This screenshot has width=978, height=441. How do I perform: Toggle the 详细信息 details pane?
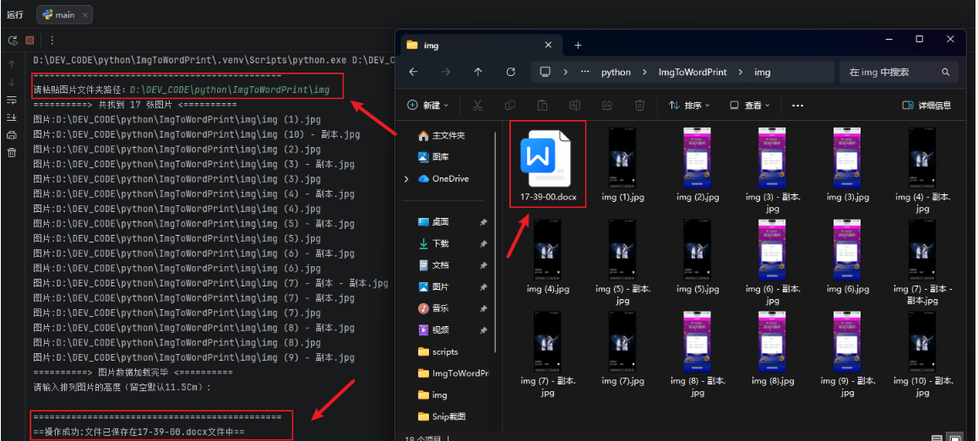pyautogui.click(x=926, y=106)
